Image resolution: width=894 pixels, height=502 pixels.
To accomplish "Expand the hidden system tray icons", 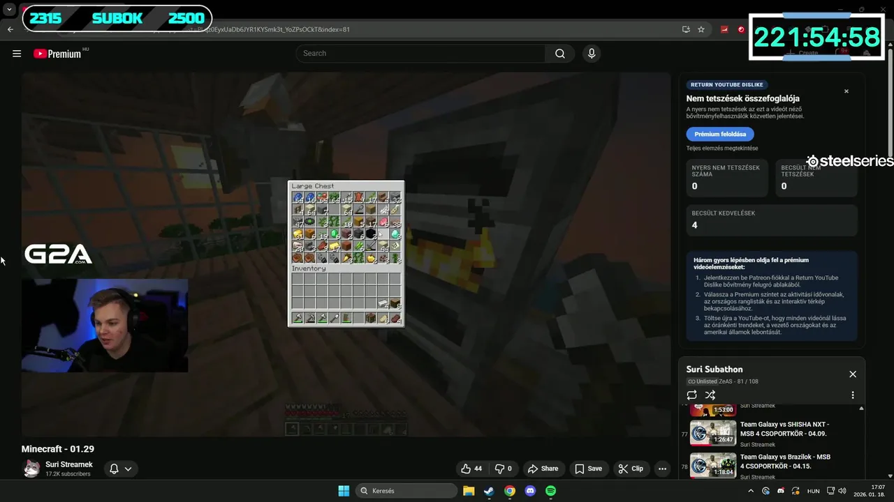I will point(751,491).
